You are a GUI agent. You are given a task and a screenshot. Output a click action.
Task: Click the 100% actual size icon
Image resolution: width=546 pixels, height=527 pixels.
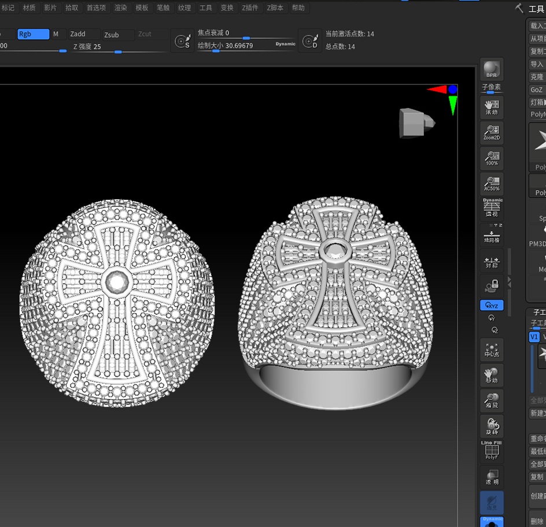[x=492, y=158]
